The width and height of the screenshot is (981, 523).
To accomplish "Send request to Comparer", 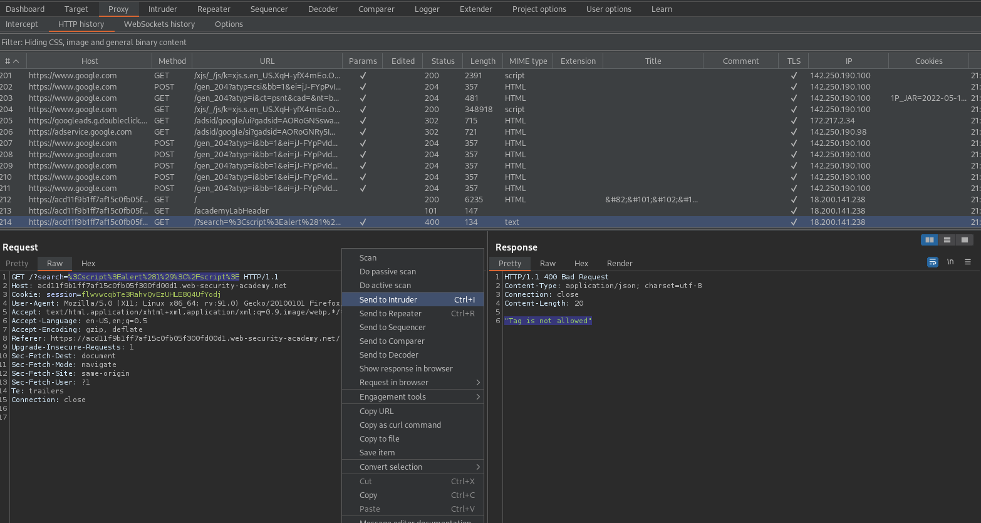I will [x=413, y=341].
